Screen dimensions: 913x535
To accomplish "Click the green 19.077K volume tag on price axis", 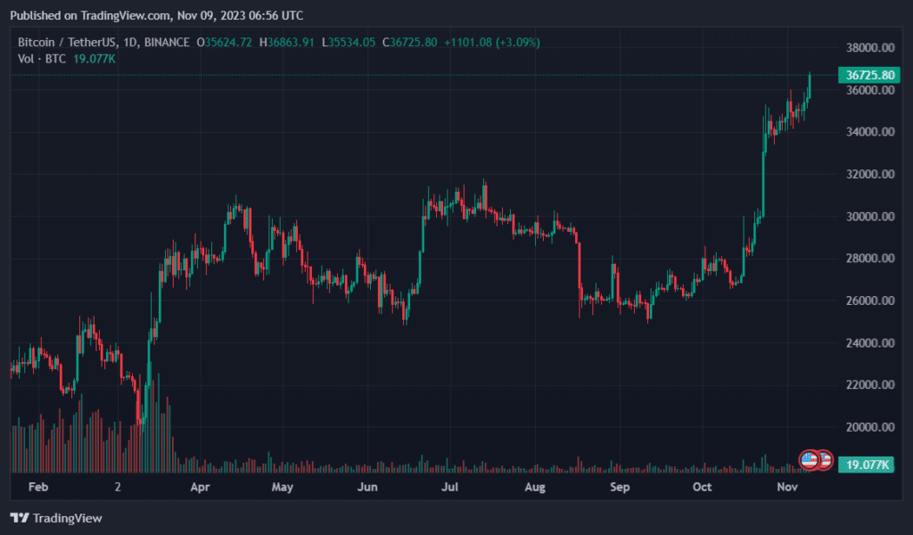I will (867, 465).
